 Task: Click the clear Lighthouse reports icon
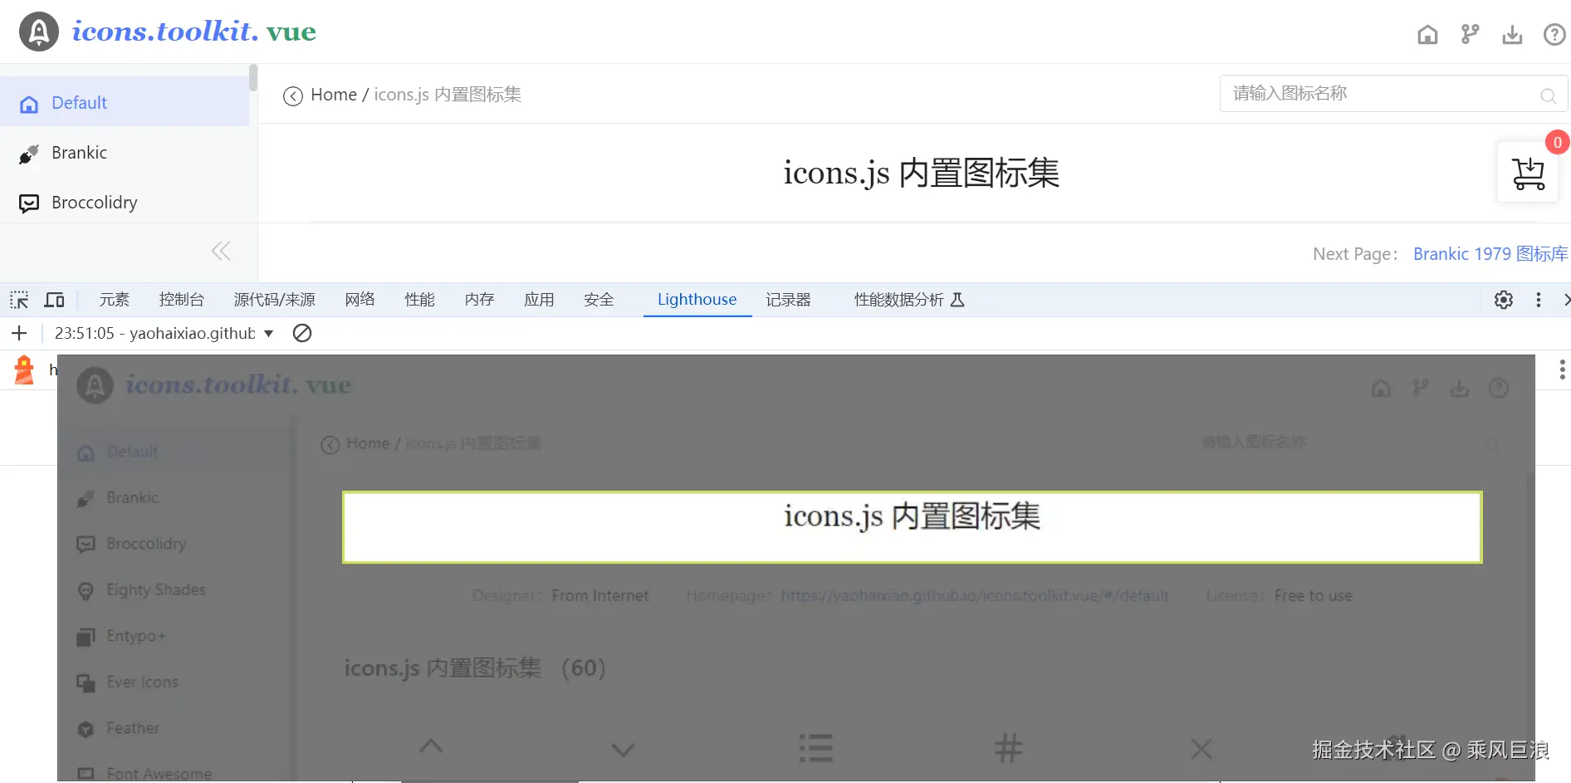click(301, 333)
